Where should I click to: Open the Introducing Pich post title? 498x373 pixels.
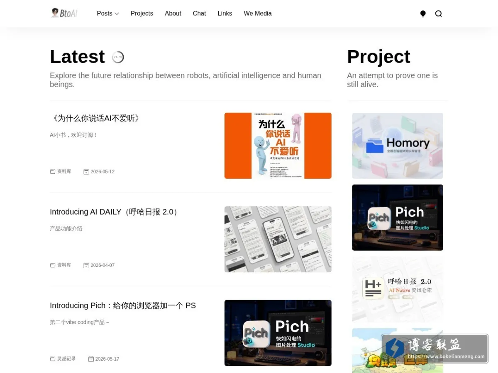[x=123, y=305]
